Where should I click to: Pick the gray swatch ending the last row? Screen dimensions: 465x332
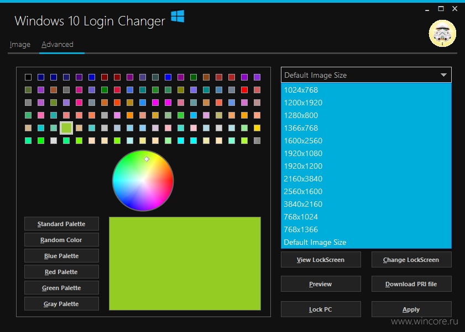point(257,141)
